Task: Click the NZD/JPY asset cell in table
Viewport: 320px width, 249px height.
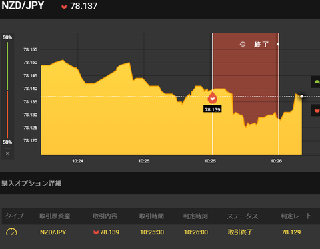Action: pos(53,232)
